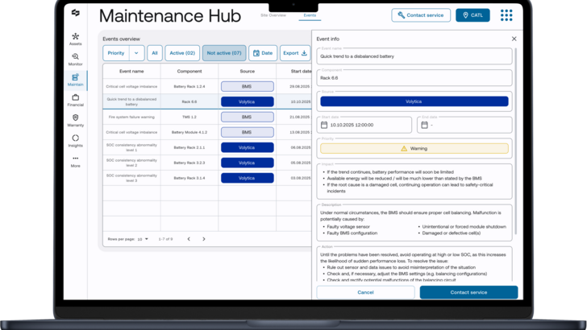587x330 pixels.
Task: Open the Assets section in sidebar
Action: click(x=75, y=39)
